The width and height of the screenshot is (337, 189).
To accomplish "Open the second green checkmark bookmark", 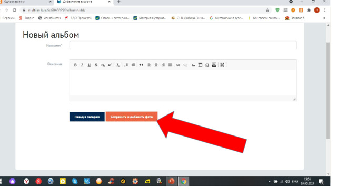I will (150, 18).
